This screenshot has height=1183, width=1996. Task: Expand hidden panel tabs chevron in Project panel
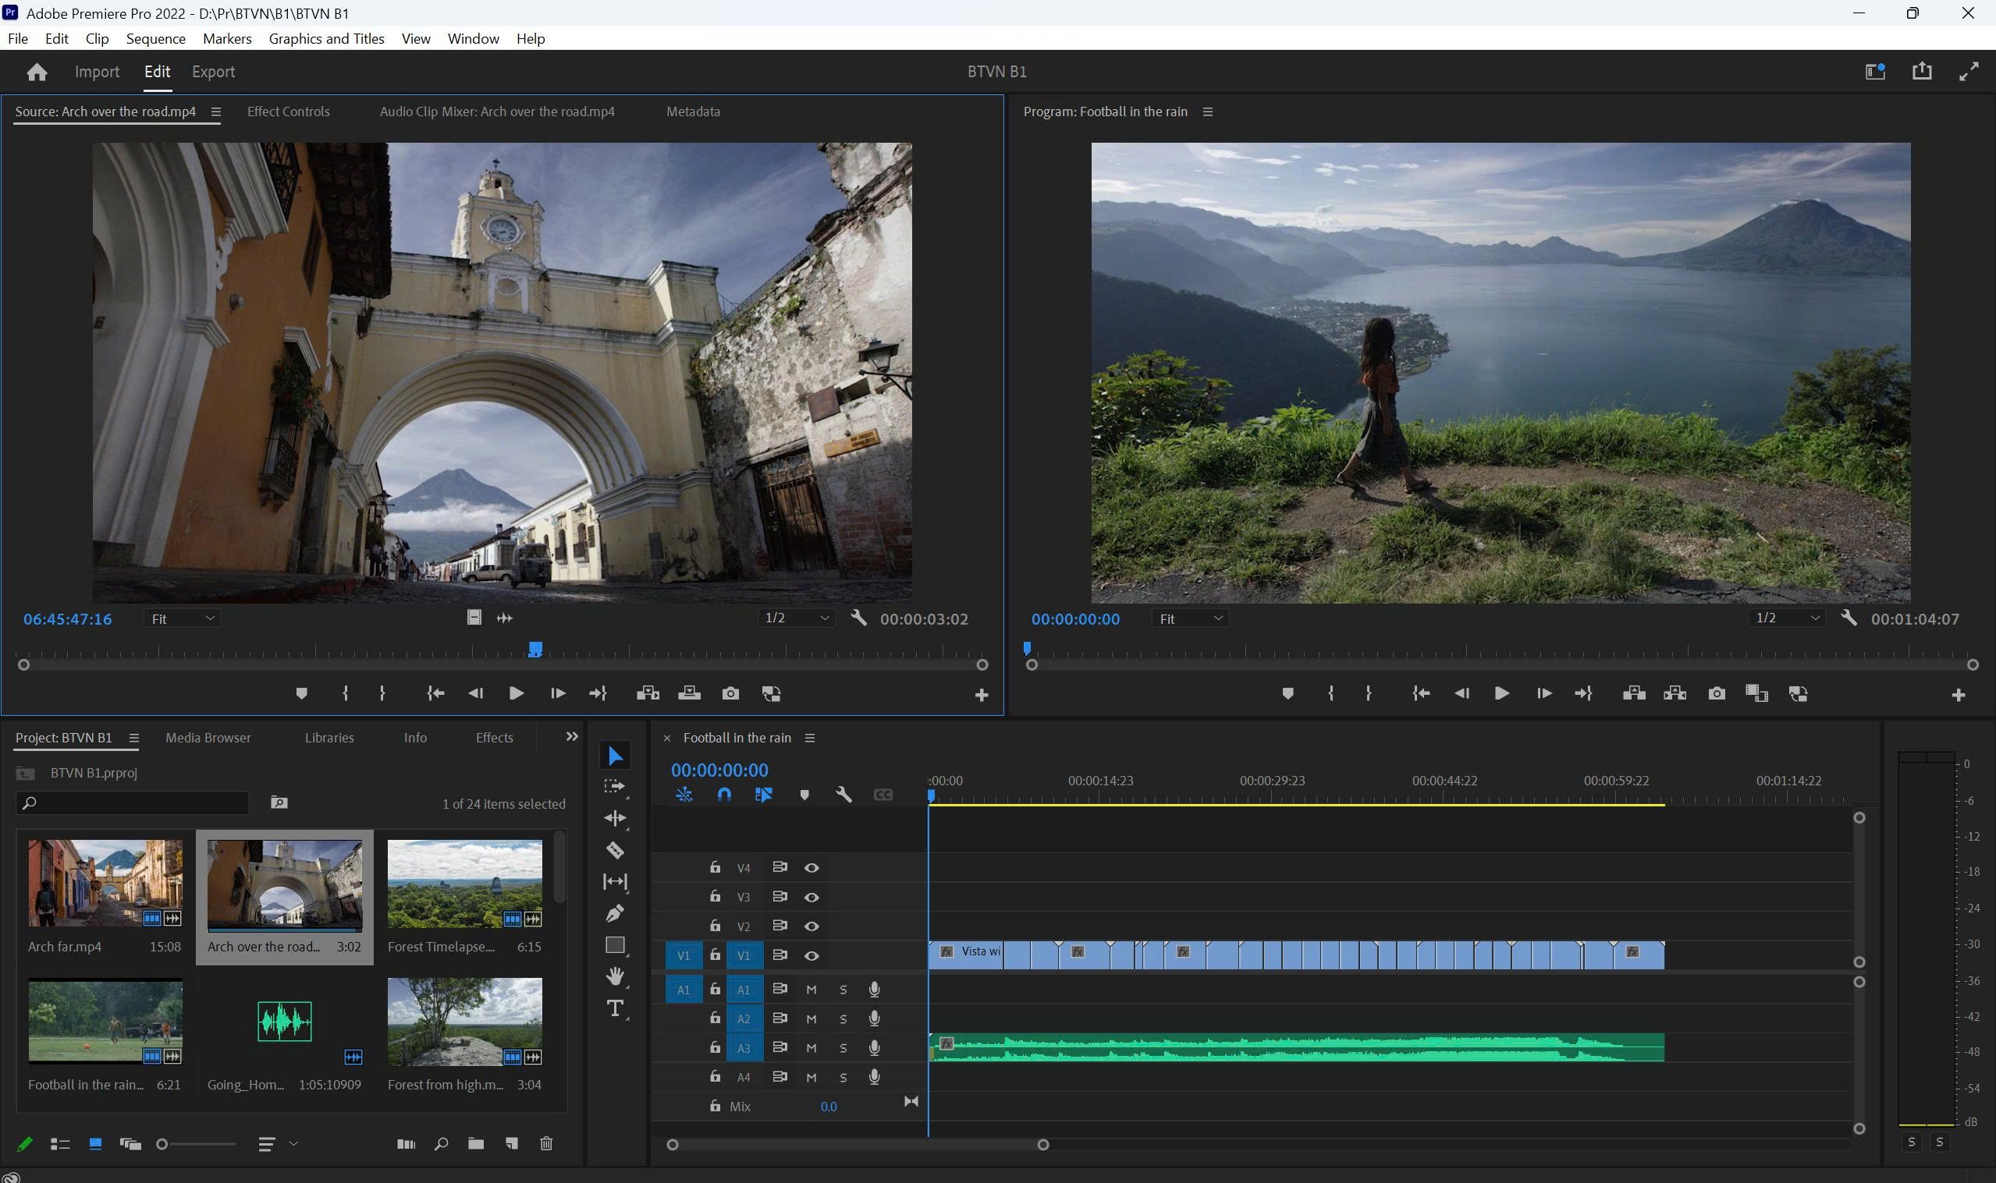pyautogui.click(x=571, y=737)
